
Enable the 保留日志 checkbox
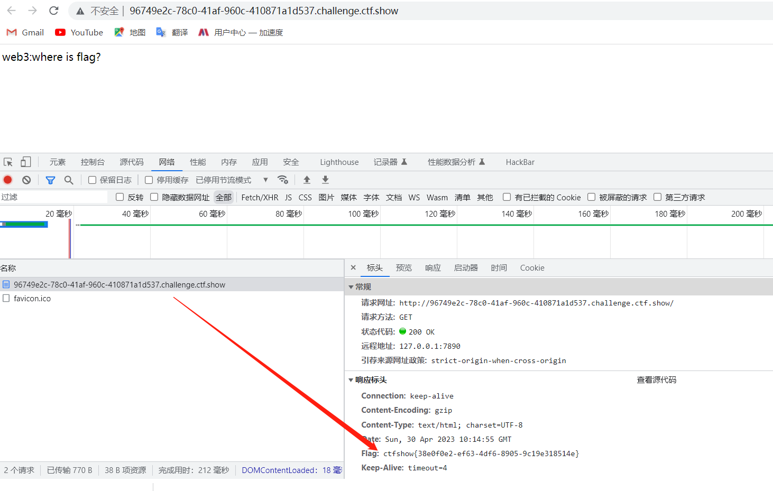click(x=93, y=180)
